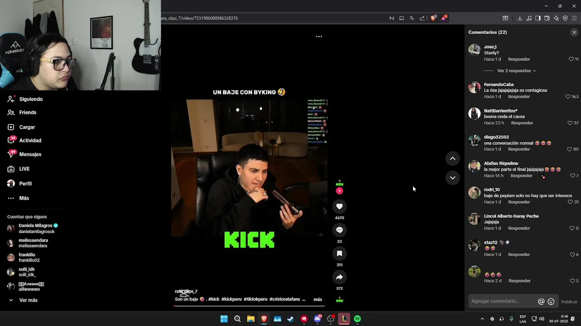Reply to rodri_10 comment

click(x=519, y=202)
